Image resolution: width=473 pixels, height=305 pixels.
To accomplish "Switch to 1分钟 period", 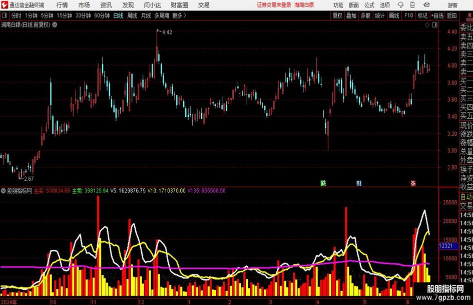I will point(31,16).
